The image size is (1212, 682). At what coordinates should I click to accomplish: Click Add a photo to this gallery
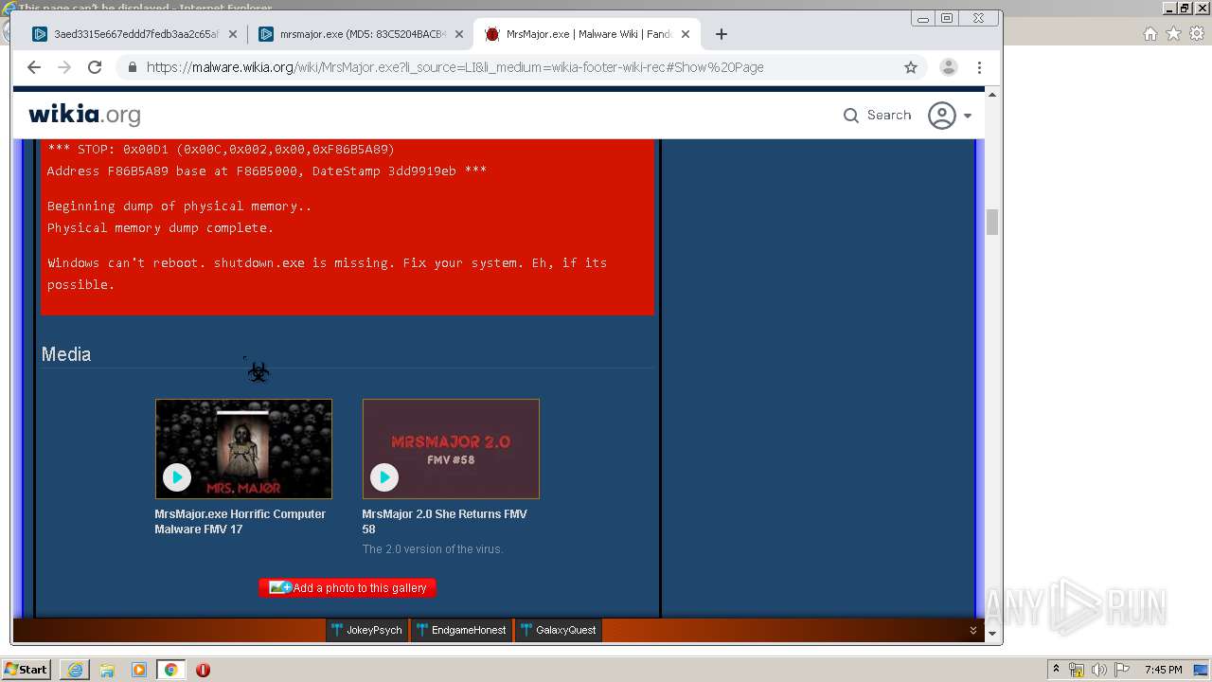pyautogui.click(x=348, y=588)
